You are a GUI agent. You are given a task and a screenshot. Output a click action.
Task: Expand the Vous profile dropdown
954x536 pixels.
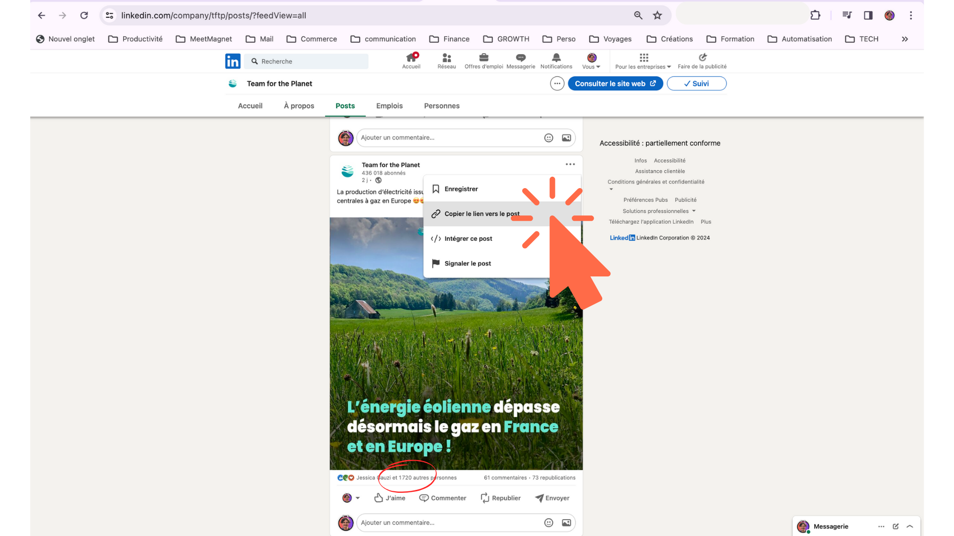tap(590, 61)
